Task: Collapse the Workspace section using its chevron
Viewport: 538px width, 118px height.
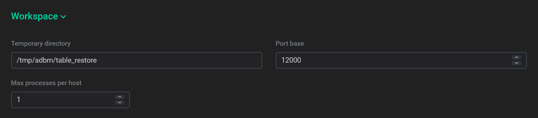Action: coord(63,17)
